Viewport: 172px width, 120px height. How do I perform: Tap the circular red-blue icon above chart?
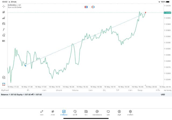[93, 7]
